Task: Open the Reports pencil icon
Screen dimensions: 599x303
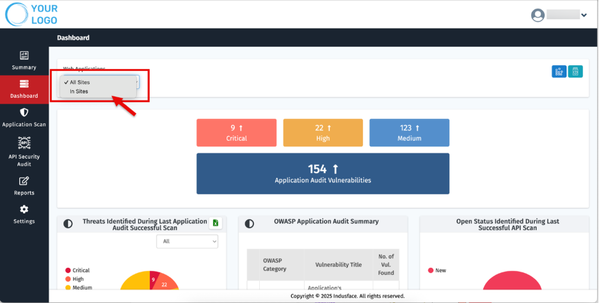Action: 24,181
